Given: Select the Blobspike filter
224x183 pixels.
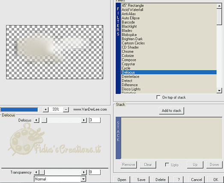Looking at the screenshot, I should coord(169,35).
